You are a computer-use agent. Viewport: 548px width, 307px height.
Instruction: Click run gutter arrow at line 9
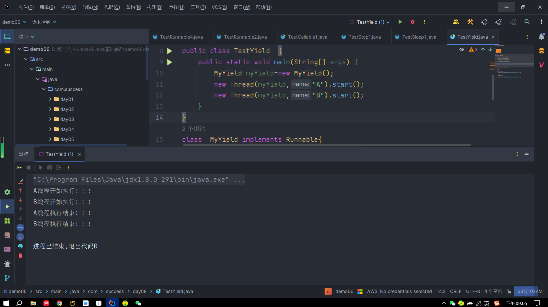(169, 62)
